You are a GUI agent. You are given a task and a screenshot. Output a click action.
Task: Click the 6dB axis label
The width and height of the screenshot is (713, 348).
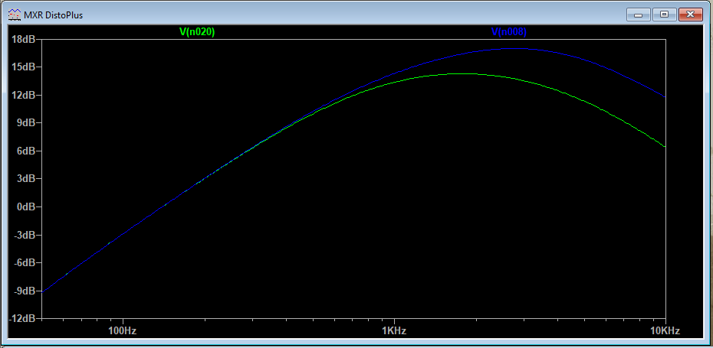click(x=25, y=151)
